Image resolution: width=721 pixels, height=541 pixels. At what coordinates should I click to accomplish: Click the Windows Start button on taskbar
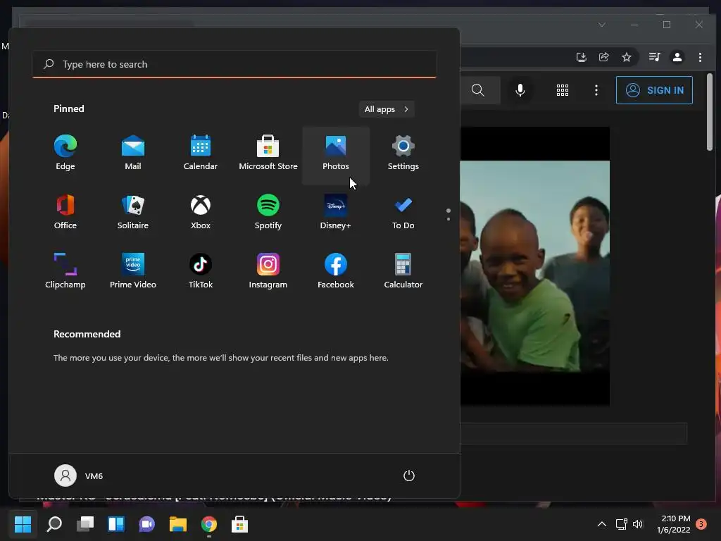point(23,524)
